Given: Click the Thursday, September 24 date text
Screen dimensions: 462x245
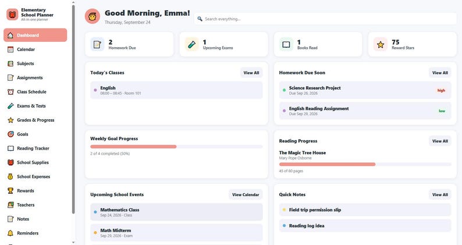Looking at the screenshot, I should [127, 23].
